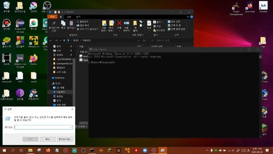Open the Run dialog combo box dropdown arrow
The image size is (273, 154).
coord(71,127)
